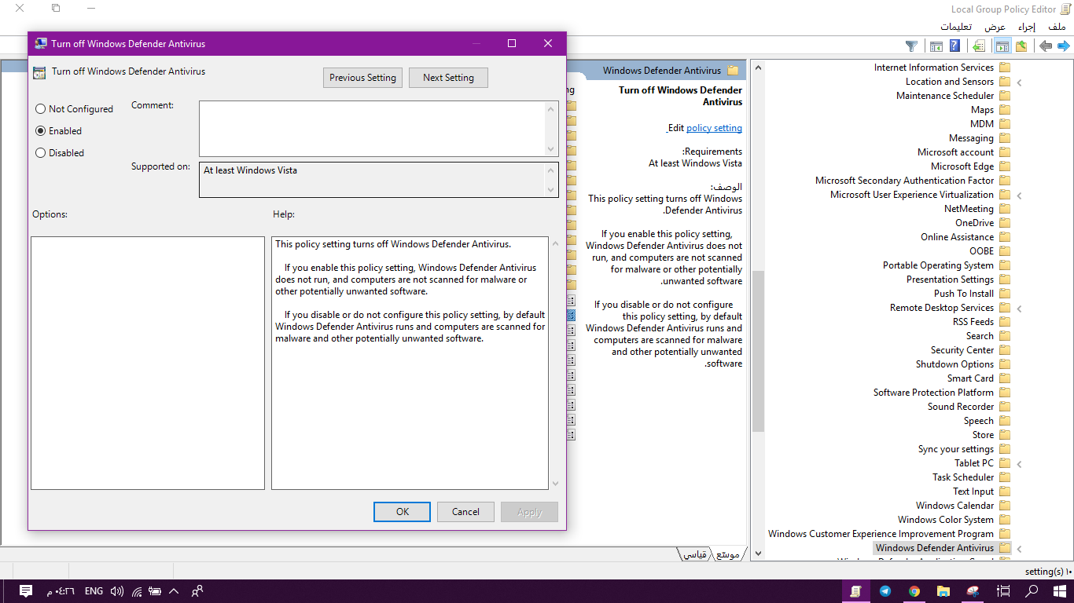1074x603 pixels.
Task: Select Windows Customer Experience Improvement Program
Action: click(881, 534)
